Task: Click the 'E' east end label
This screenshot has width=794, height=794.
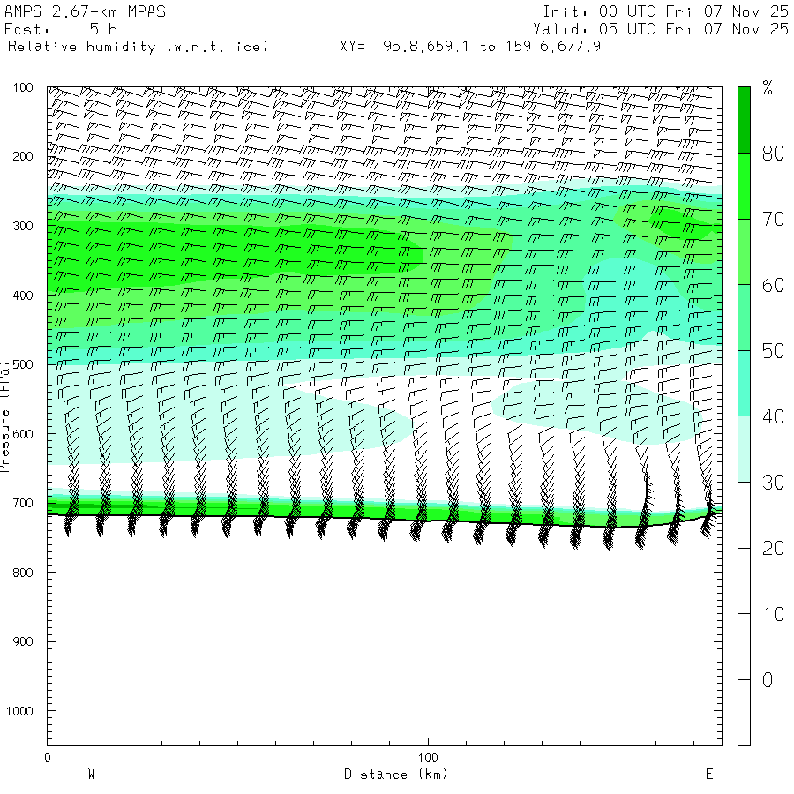Action: (x=709, y=775)
